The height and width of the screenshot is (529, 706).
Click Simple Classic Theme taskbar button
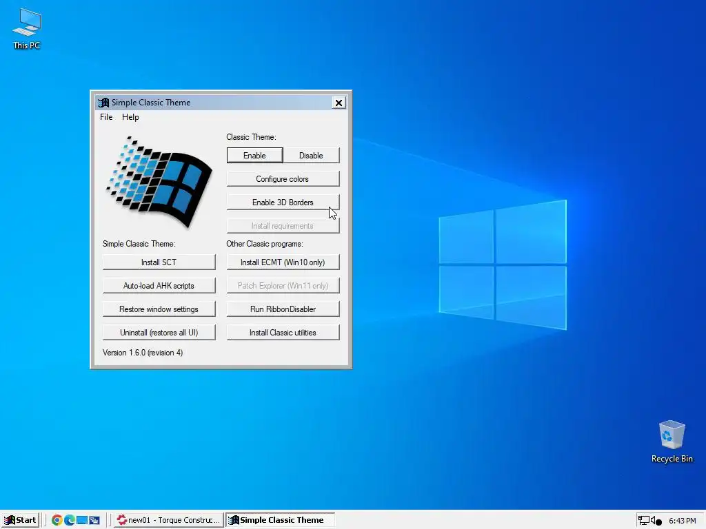[x=280, y=520]
